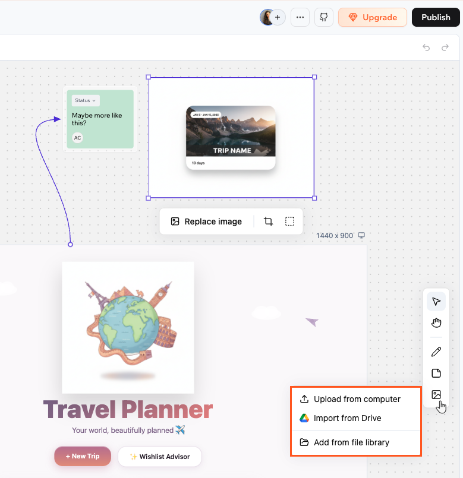Select the 'Maybe more like this?' note text
Screen dimensions: 463x478
tap(97, 119)
